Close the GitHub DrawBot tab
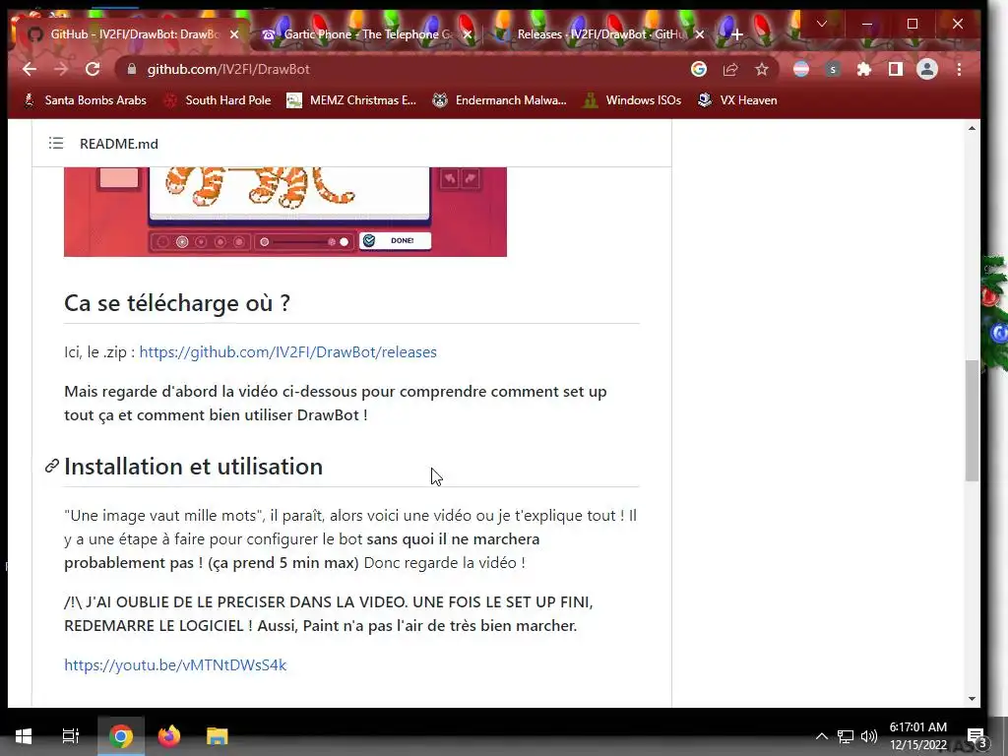 point(234,34)
